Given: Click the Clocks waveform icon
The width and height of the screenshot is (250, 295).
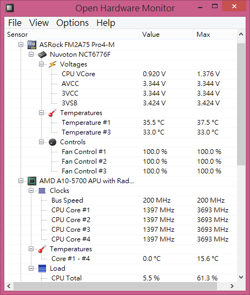Looking at the screenshot, I should click(x=42, y=191).
